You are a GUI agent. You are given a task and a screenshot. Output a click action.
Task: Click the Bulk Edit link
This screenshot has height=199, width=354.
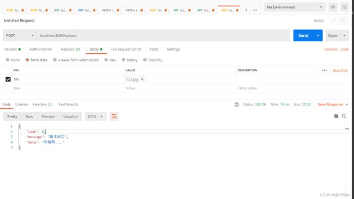(340, 71)
